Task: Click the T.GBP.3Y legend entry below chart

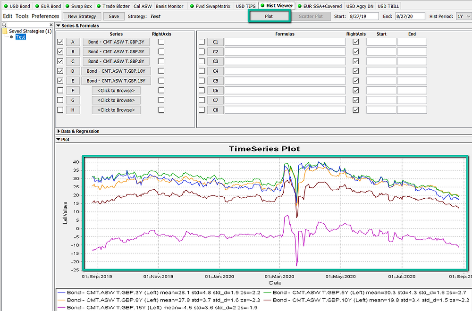Action: click(x=159, y=292)
